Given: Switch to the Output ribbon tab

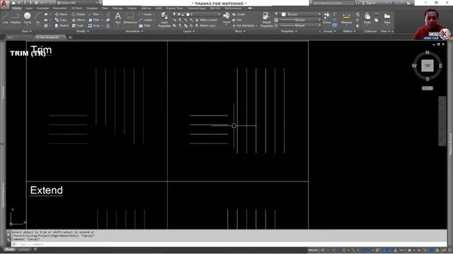Looking at the screenshot, I should [x=132, y=8].
